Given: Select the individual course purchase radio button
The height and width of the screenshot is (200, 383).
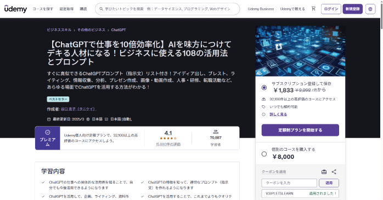Looking at the screenshot, I should [x=264, y=154].
